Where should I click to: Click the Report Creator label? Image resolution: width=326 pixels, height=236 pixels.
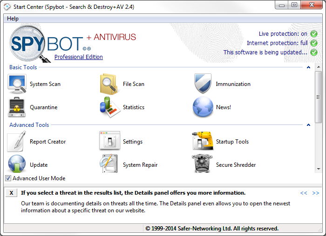pyautogui.click(x=48, y=142)
